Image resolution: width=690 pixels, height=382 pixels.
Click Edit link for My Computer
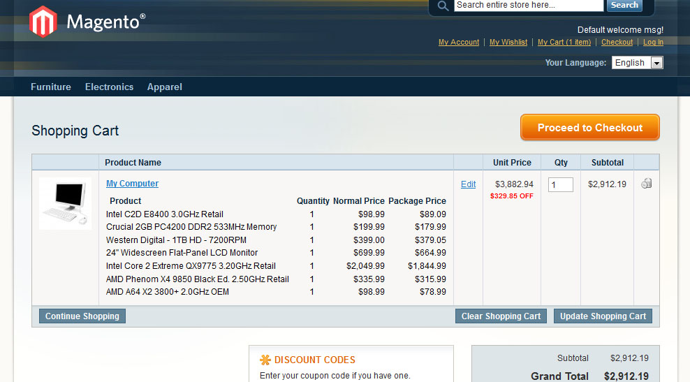point(468,184)
